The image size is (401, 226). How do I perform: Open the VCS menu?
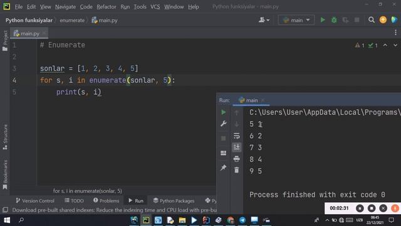point(155,7)
